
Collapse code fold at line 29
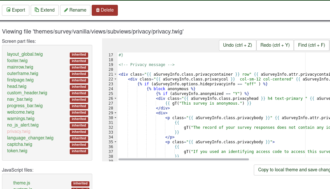click(x=115, y=113)
